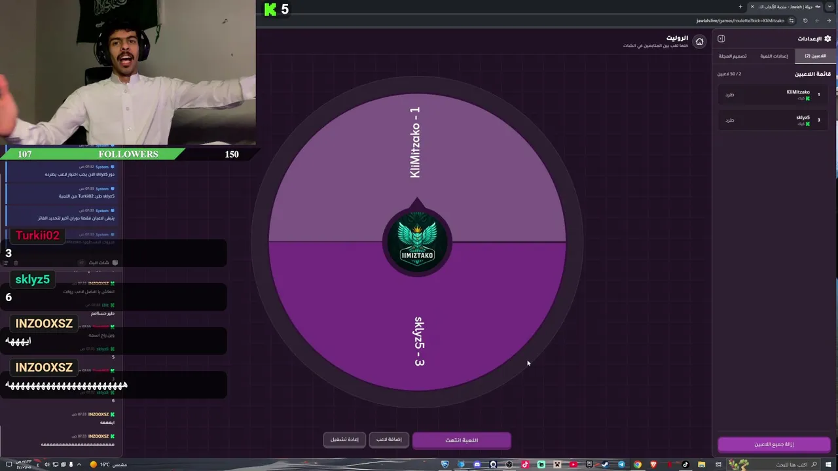Open Discord from the taskbar

(x=477, y=464)
